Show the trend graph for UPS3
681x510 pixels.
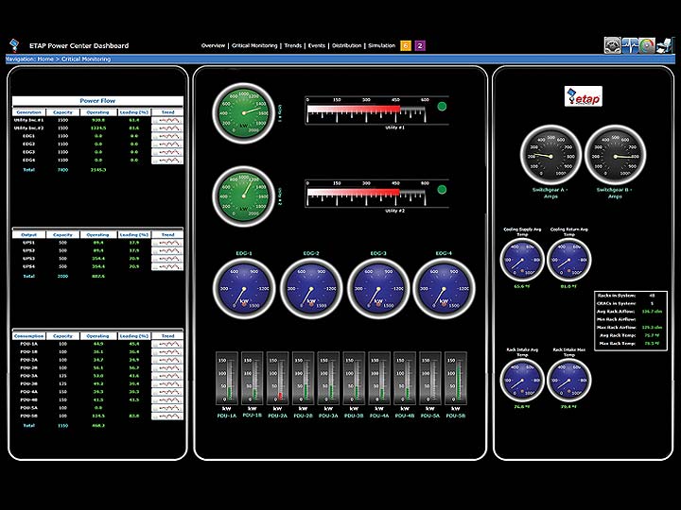point(167,258)
